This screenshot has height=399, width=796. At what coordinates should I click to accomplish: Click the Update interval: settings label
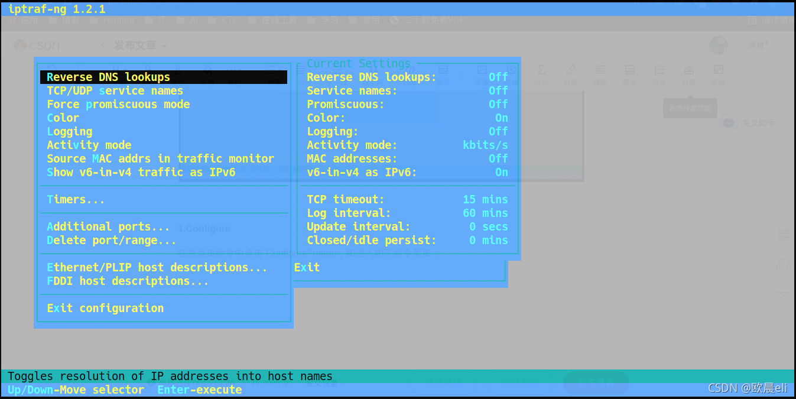click(x=359, y=226)
